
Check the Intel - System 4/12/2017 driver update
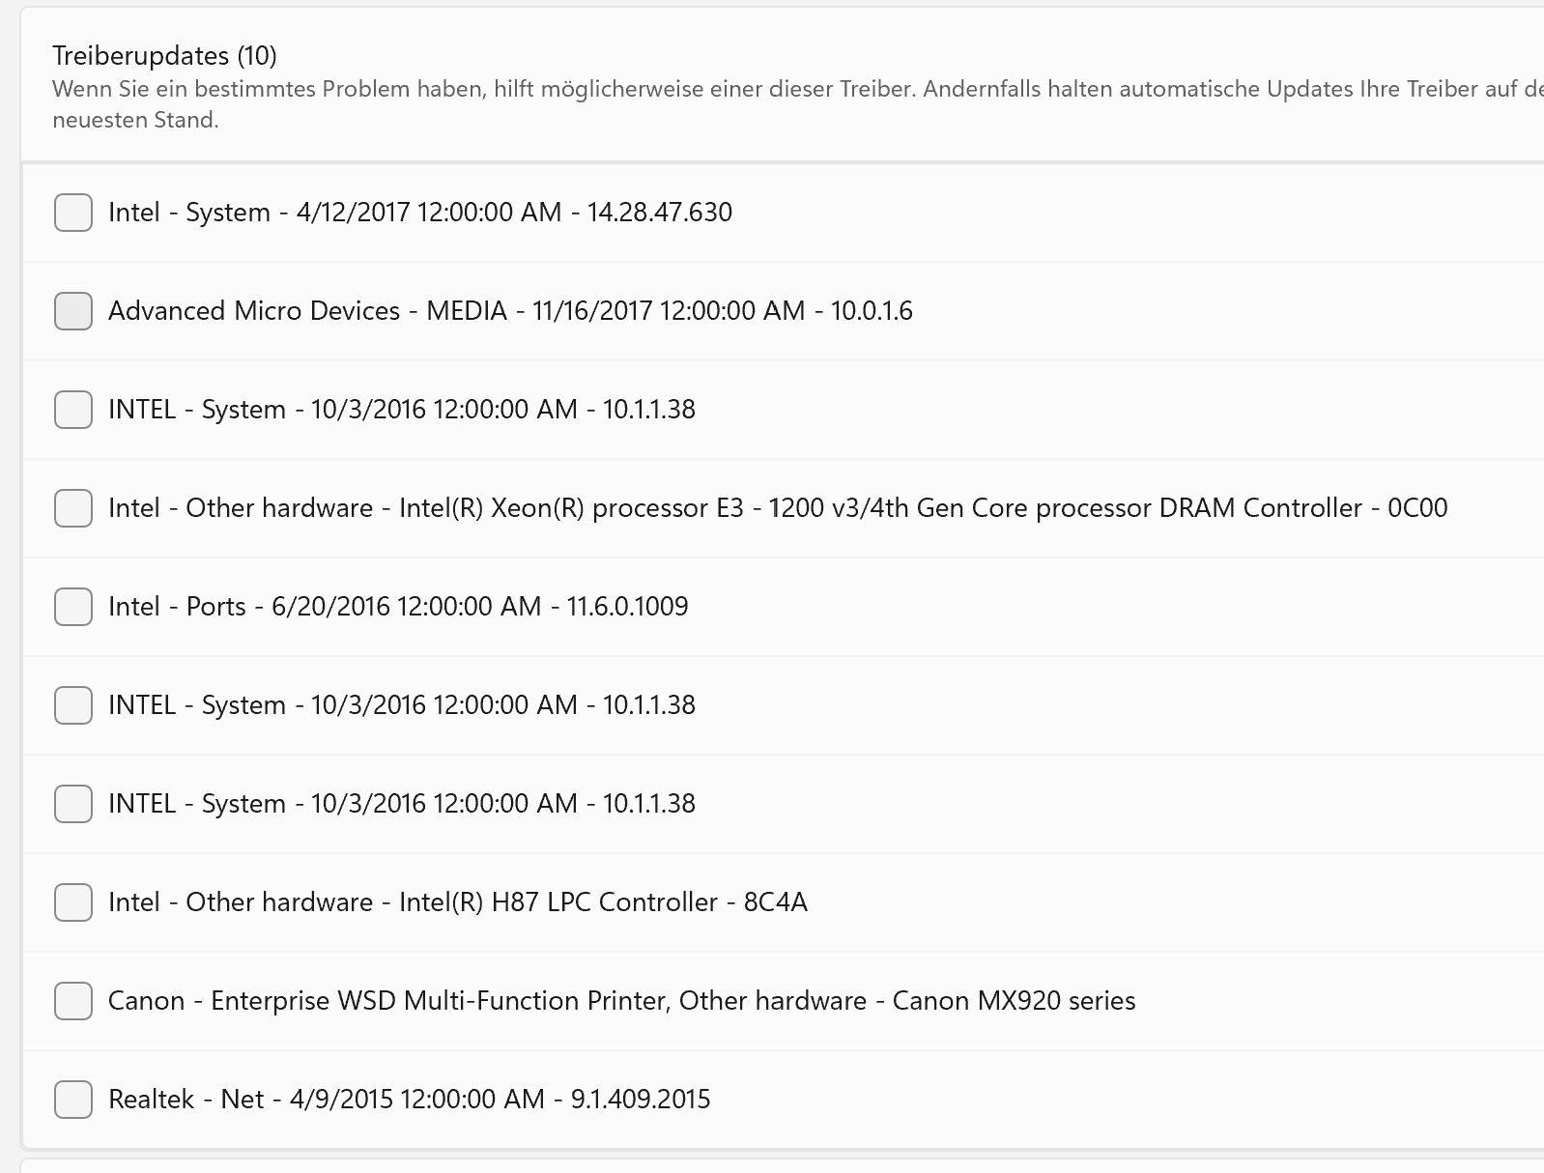pyautogui.click(x=72, y=213)
